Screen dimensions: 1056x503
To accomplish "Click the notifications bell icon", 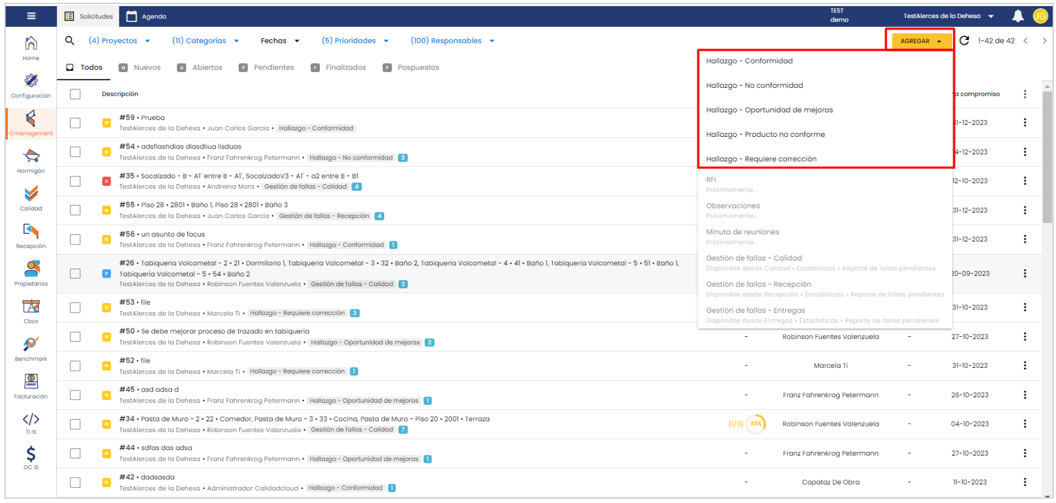I will [1018, 16].
